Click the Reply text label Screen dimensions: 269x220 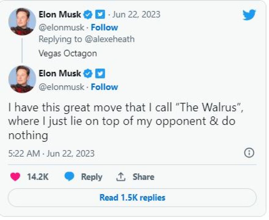pos(91,177)
